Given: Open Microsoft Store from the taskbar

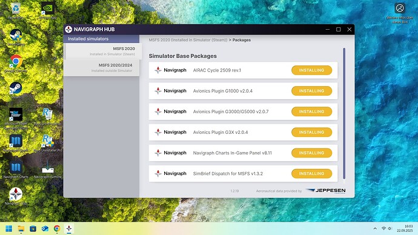Looking at the screenshot, I should coord(33,228).
